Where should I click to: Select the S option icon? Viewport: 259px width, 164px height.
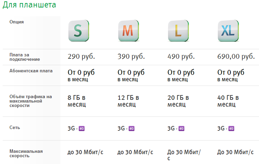(x=79, y=31)
